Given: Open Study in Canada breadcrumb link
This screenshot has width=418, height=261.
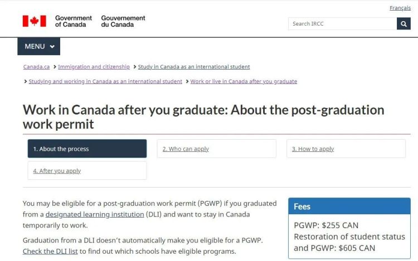Looking at the screenshot, I should pos(194,67).
